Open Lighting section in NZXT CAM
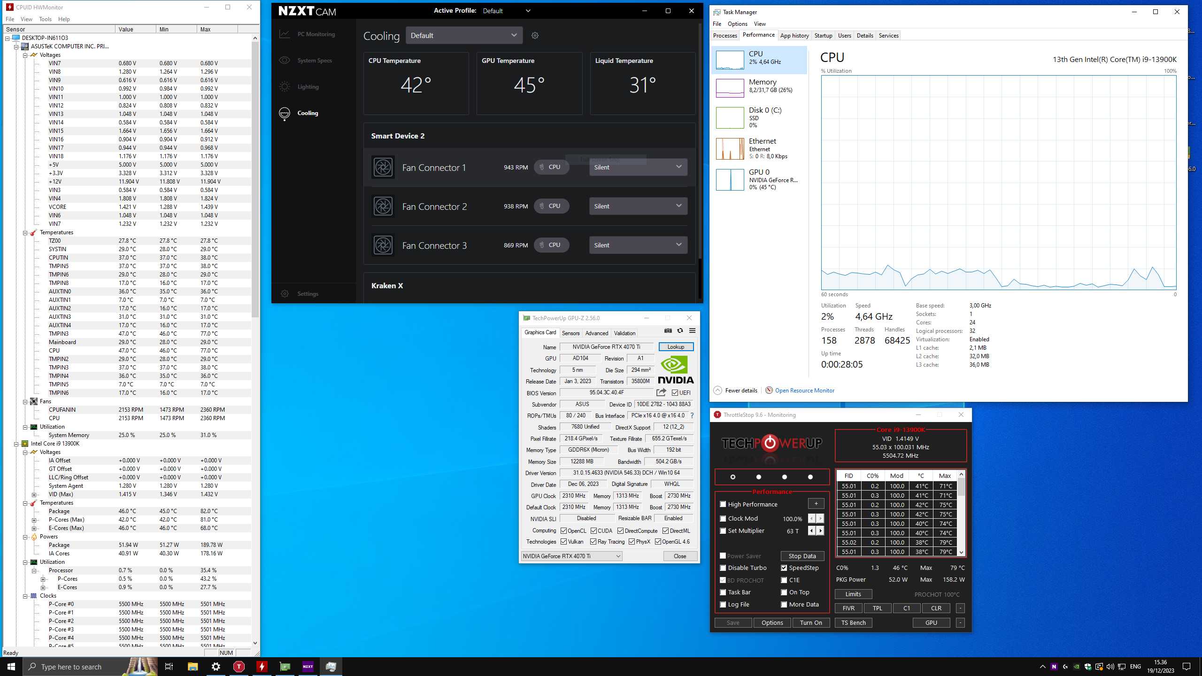Screen dimensions: 1202x676 tap(300, 87)
